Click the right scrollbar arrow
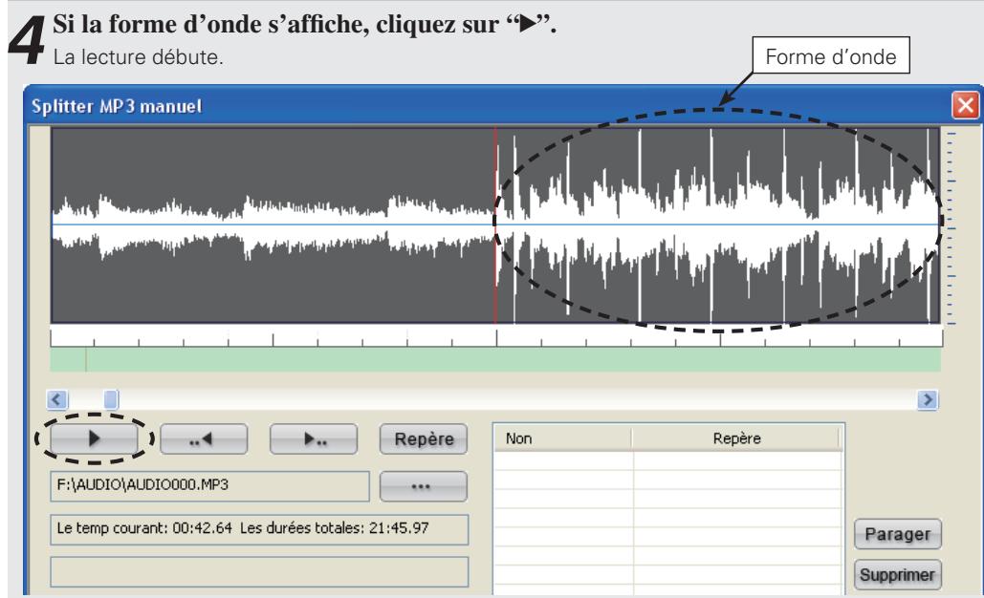The image size is (984, 598). coord(928,399)
